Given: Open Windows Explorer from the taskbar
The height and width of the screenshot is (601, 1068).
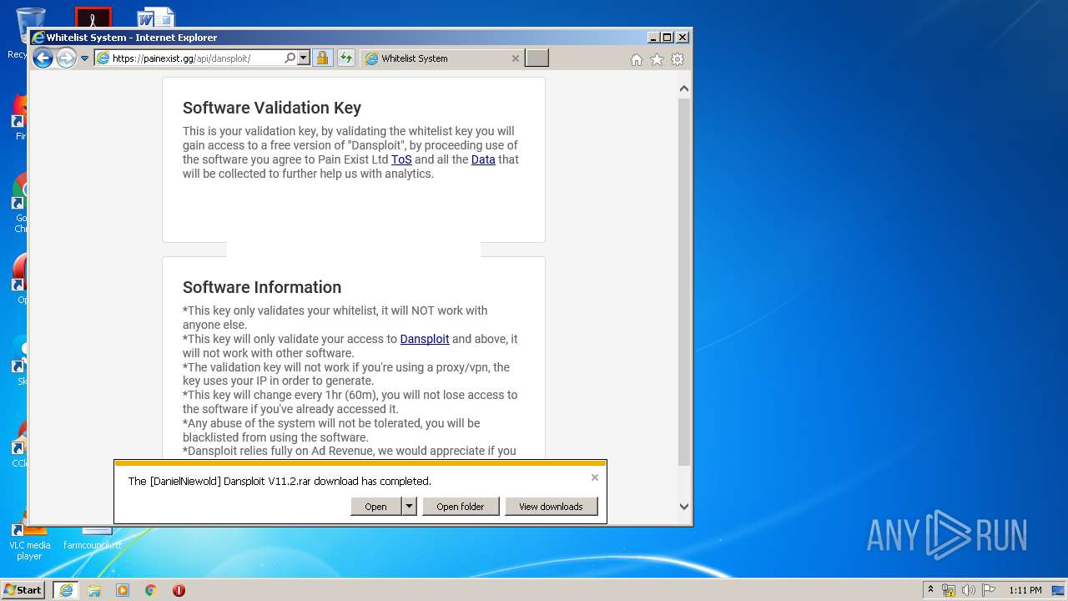Looking at the screenshot, I should tap(94, 590).
